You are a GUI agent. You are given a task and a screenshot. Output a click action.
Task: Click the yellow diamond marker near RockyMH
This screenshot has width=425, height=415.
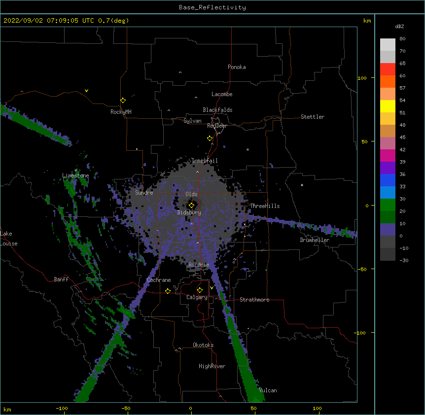tap(123, 101)
